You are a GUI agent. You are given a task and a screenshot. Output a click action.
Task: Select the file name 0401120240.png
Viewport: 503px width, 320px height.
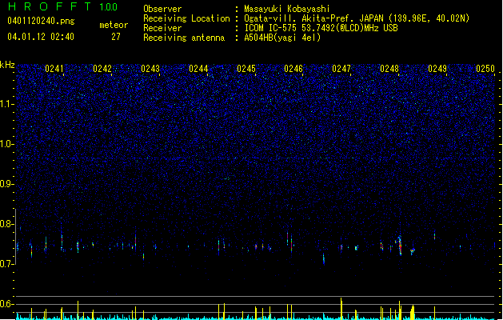click(x=41, y=22)
